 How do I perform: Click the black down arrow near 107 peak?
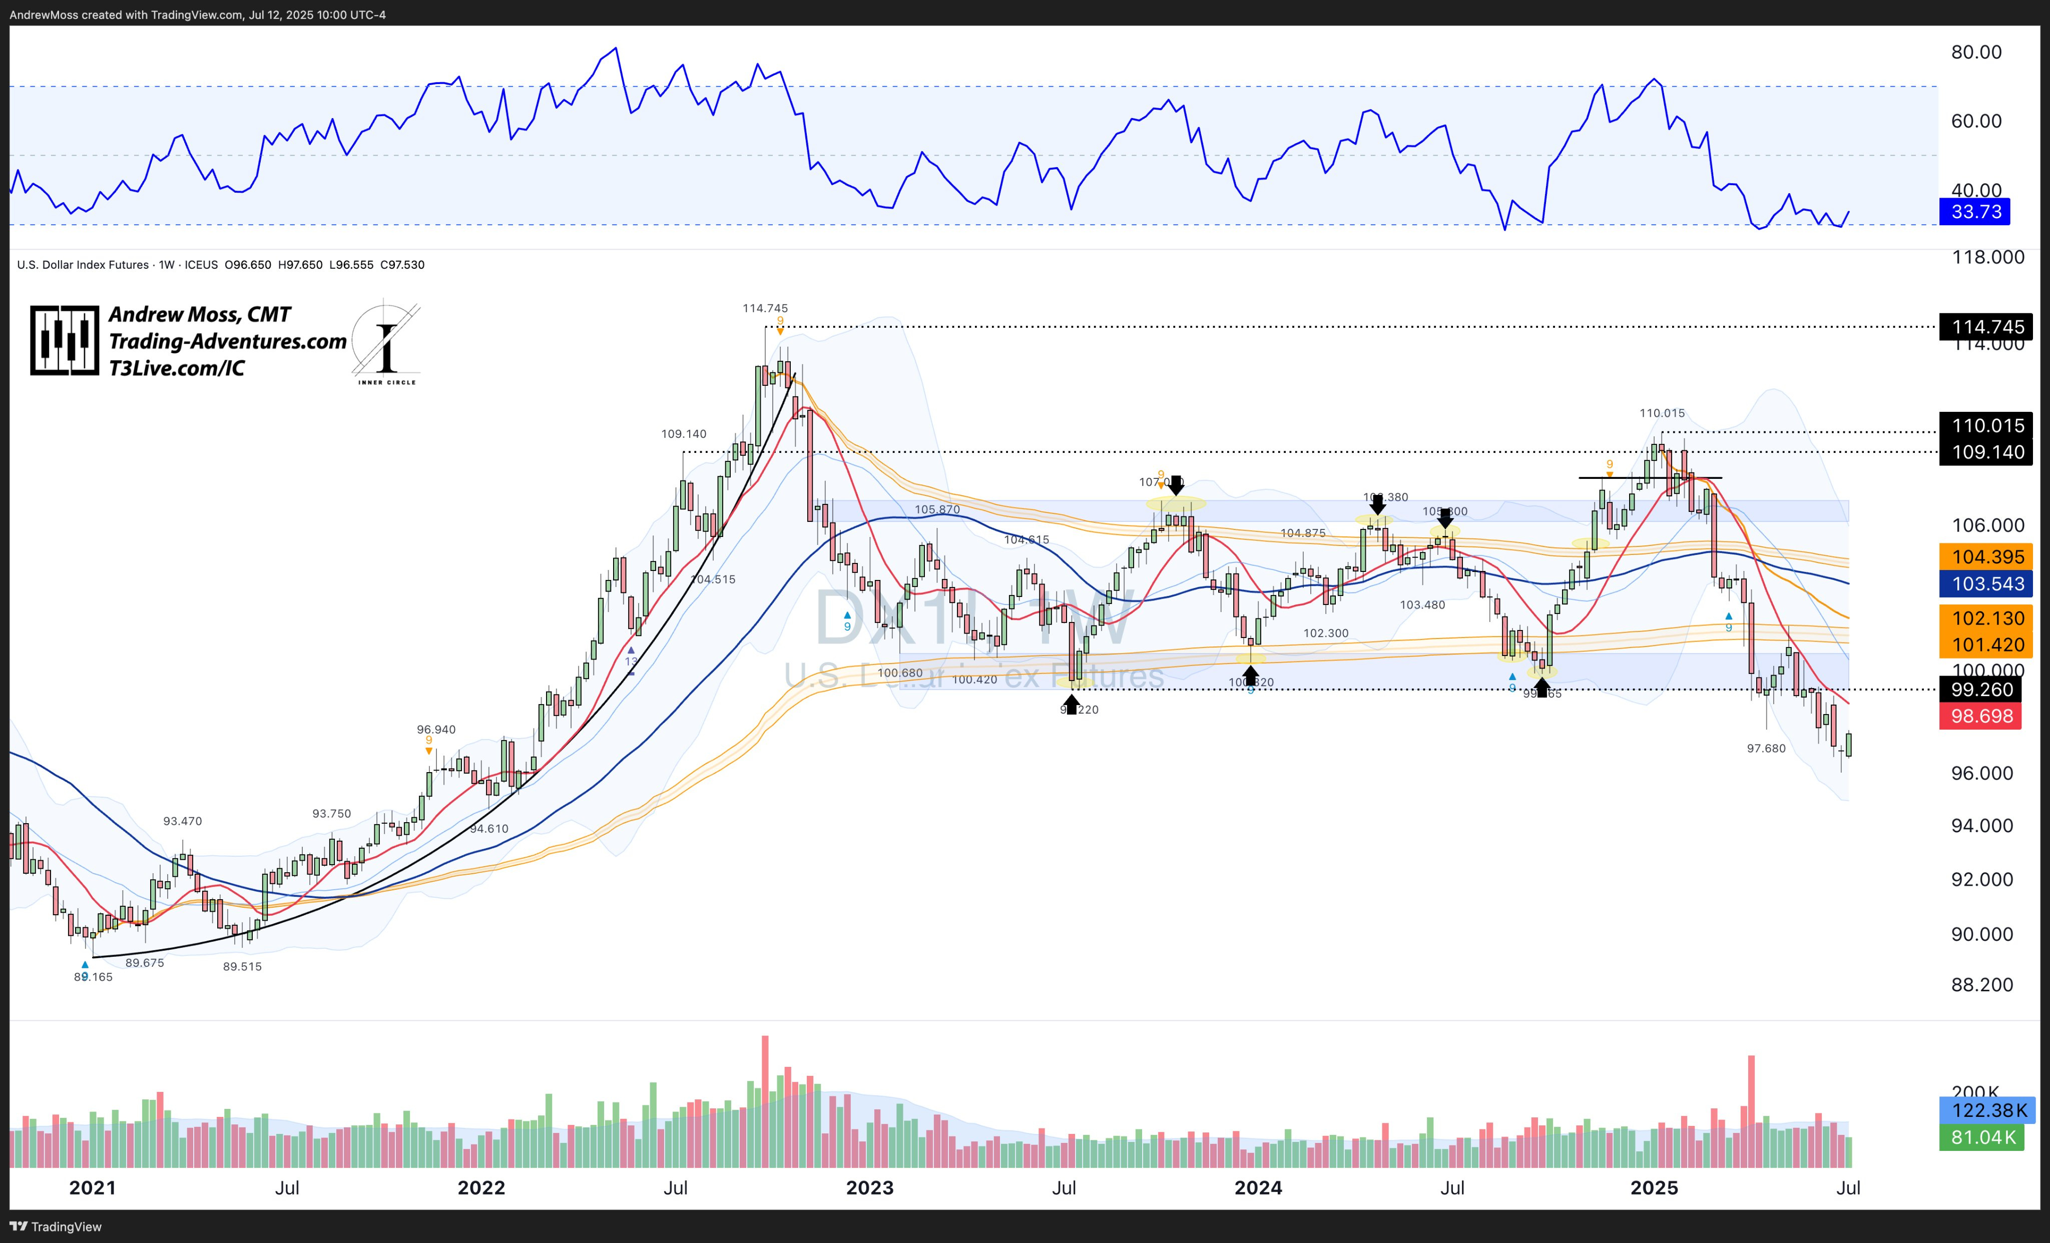tap(1176, 485)
